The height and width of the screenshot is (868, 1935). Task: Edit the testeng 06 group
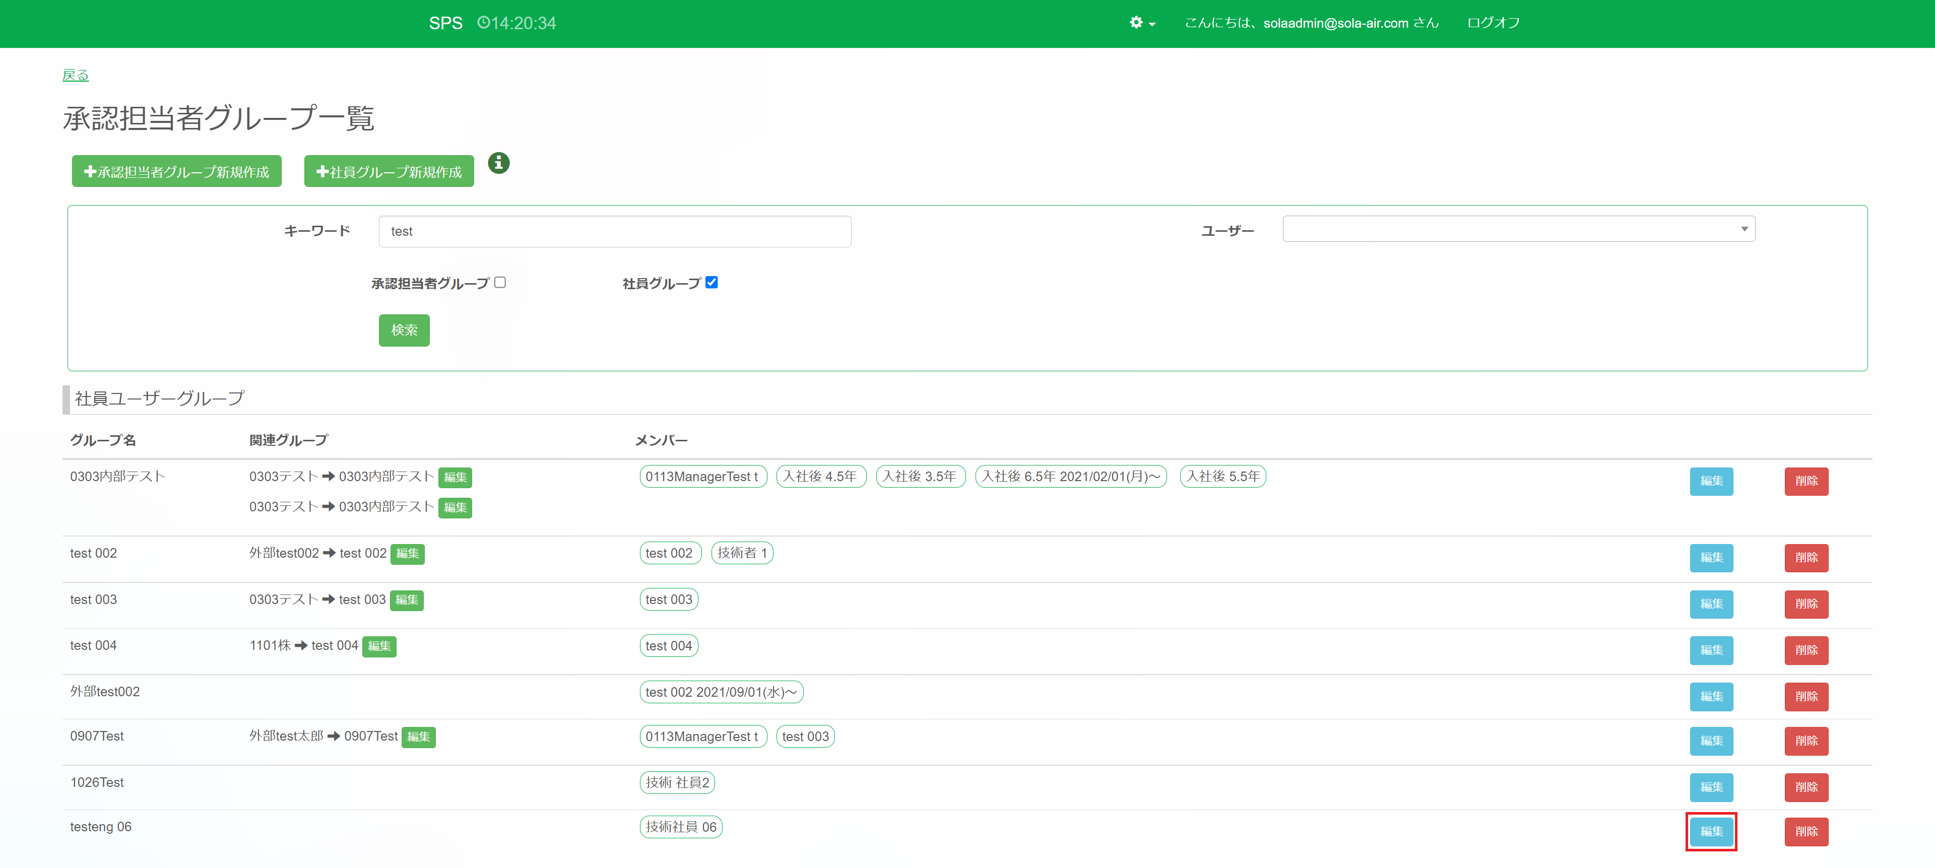coord(1710,831)
